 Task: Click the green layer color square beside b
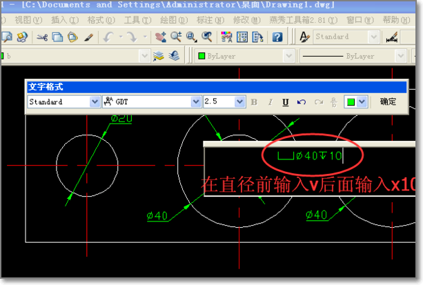[2, 56]
